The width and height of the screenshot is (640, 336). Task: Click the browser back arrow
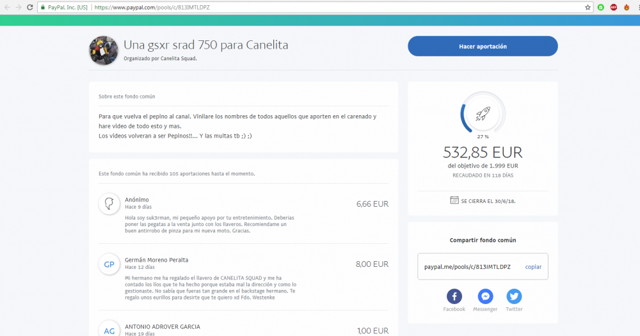point(7,7)
